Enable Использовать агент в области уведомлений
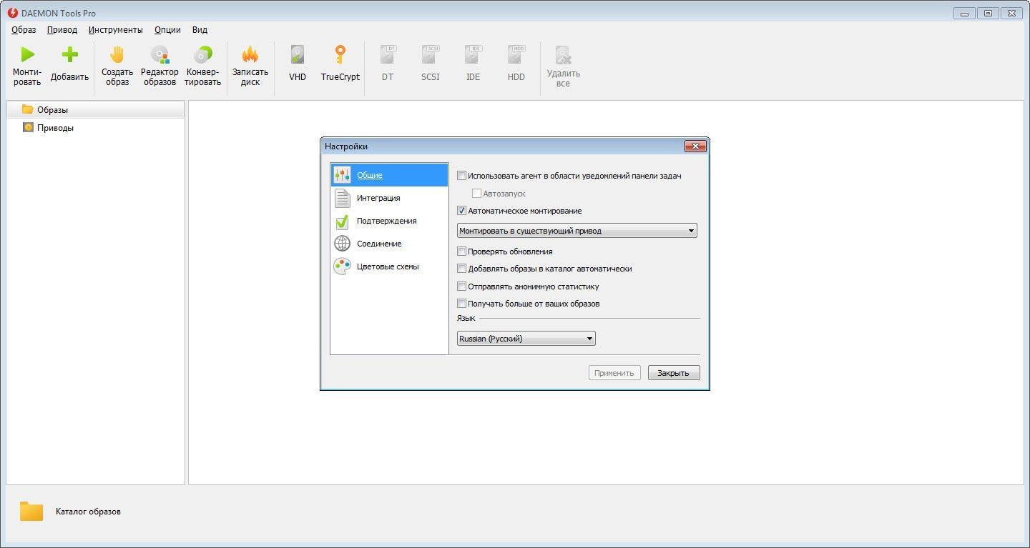 (x=461, y=175)
